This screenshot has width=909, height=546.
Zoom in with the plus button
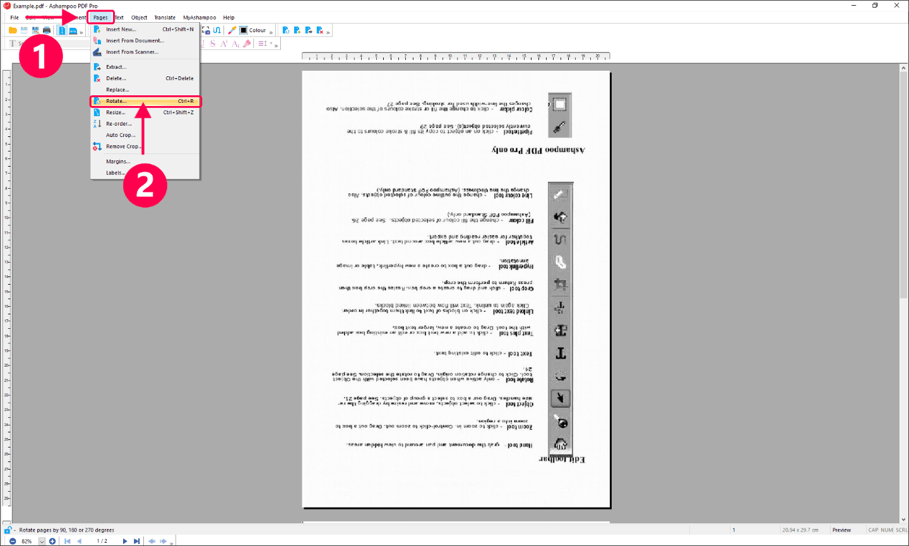52,541
